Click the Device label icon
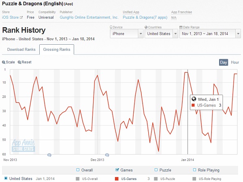This screenshot has width=243, height=182. (111, 27)
